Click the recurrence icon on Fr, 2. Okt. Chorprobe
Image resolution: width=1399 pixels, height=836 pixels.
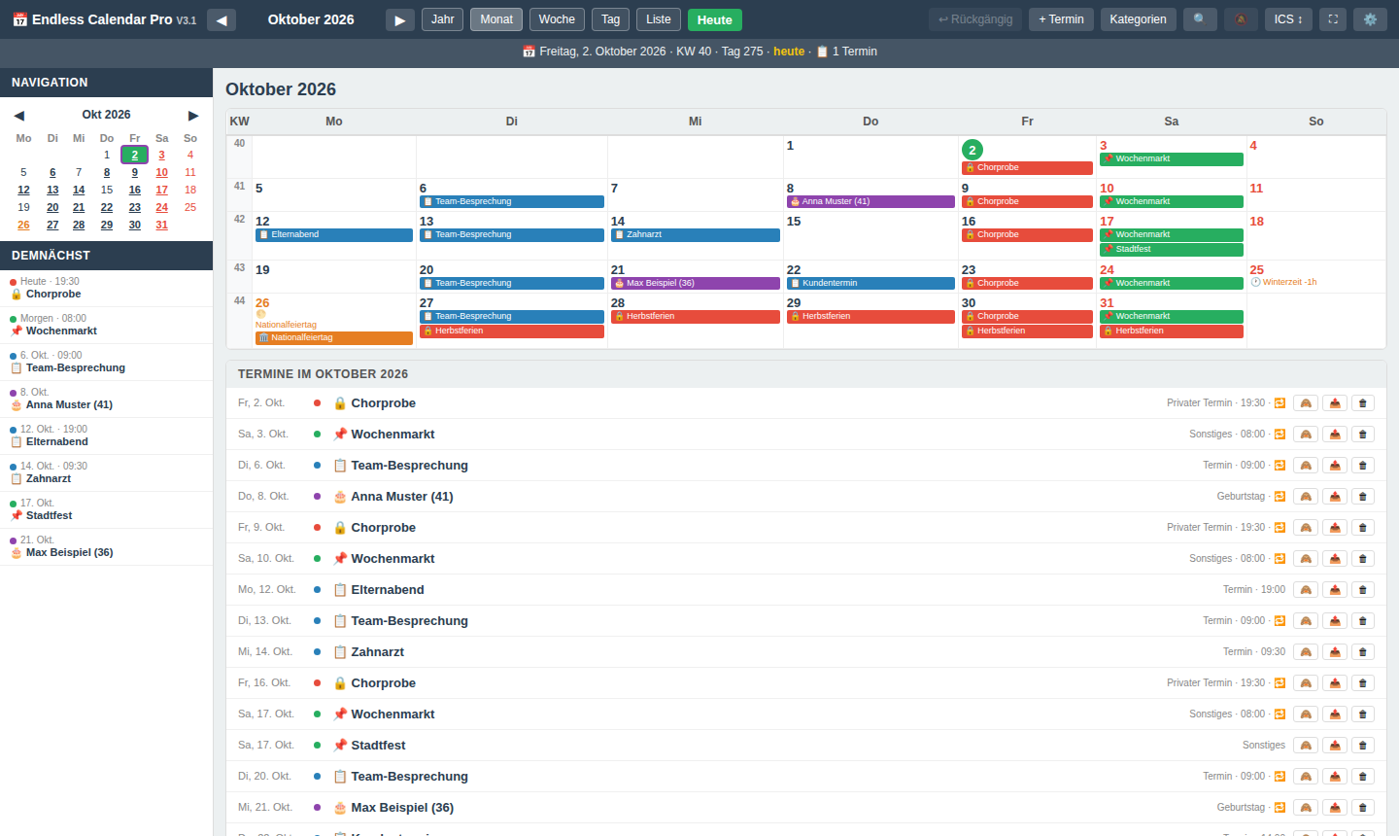tap(1280, 402)
